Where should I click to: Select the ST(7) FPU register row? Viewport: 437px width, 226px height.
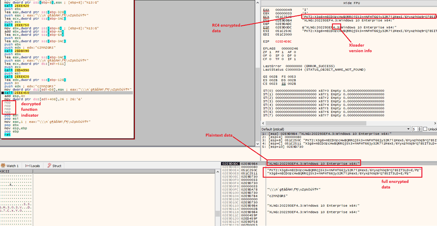[x=323, y=116]
